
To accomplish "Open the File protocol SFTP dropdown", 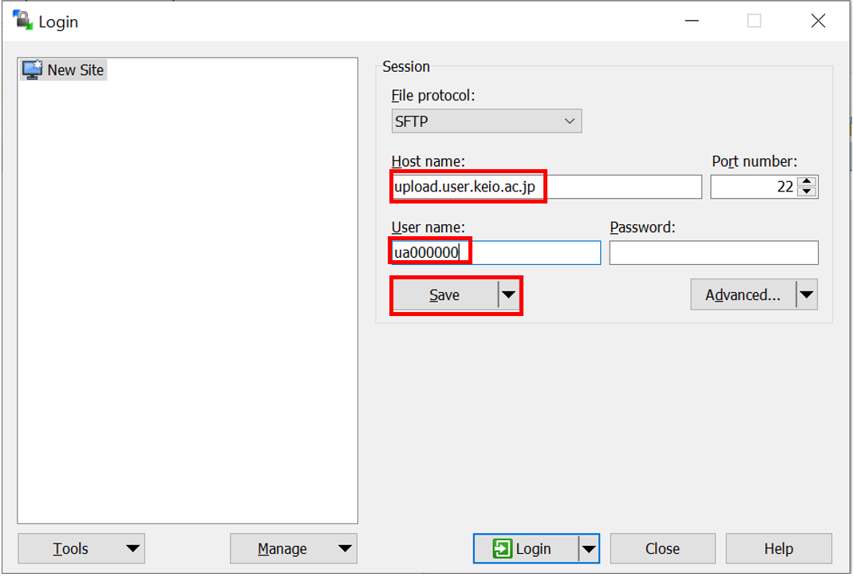I will (486, 121).
